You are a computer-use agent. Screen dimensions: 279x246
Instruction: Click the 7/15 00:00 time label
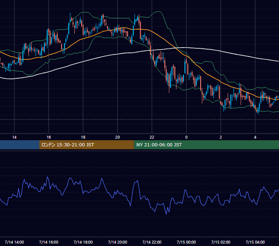pos(186,242)
